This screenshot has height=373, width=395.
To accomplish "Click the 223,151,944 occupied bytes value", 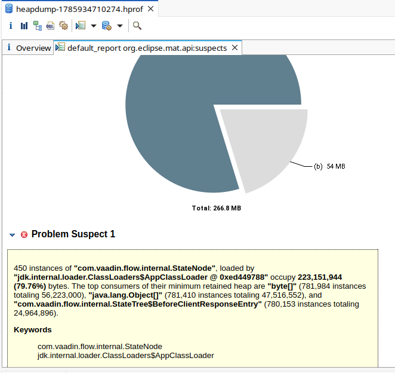I will click(x=320, y=277).
